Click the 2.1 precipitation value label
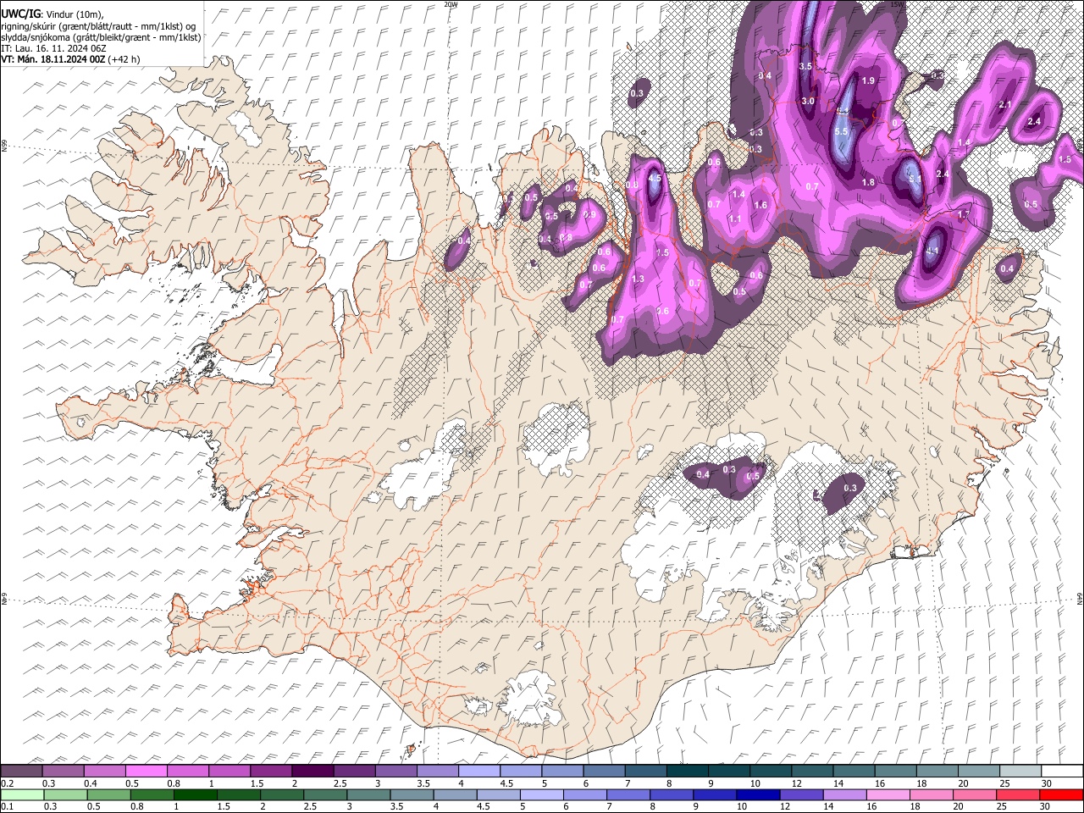This screenshot has width=1084, height=813. pyautogui.click(x=1006, y=104)
